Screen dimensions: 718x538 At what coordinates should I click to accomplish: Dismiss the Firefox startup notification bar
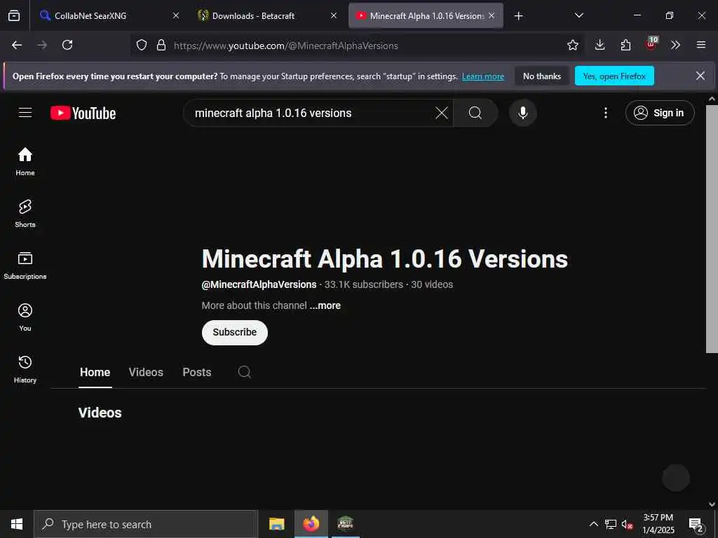point(700,76)
